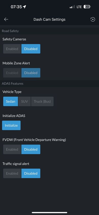Tap the cellular signal bars icon

point(72,7)
